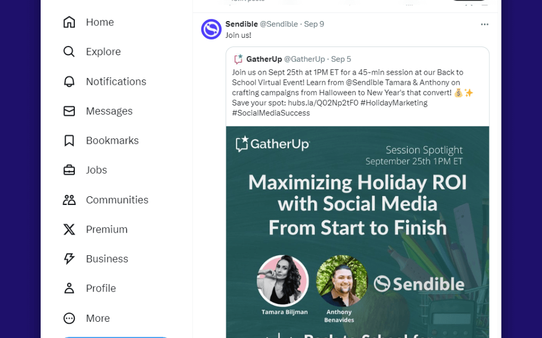Select the Communities menu entry
This screenshot has height=338, width=542.
pos(117,200)
